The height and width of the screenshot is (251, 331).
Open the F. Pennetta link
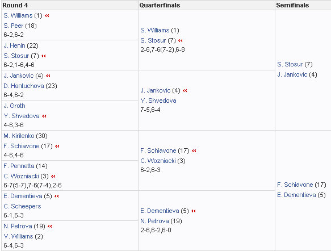coord(19,166)
